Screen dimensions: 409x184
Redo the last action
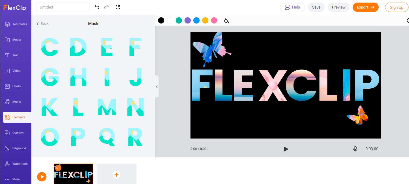click(106, 7)
